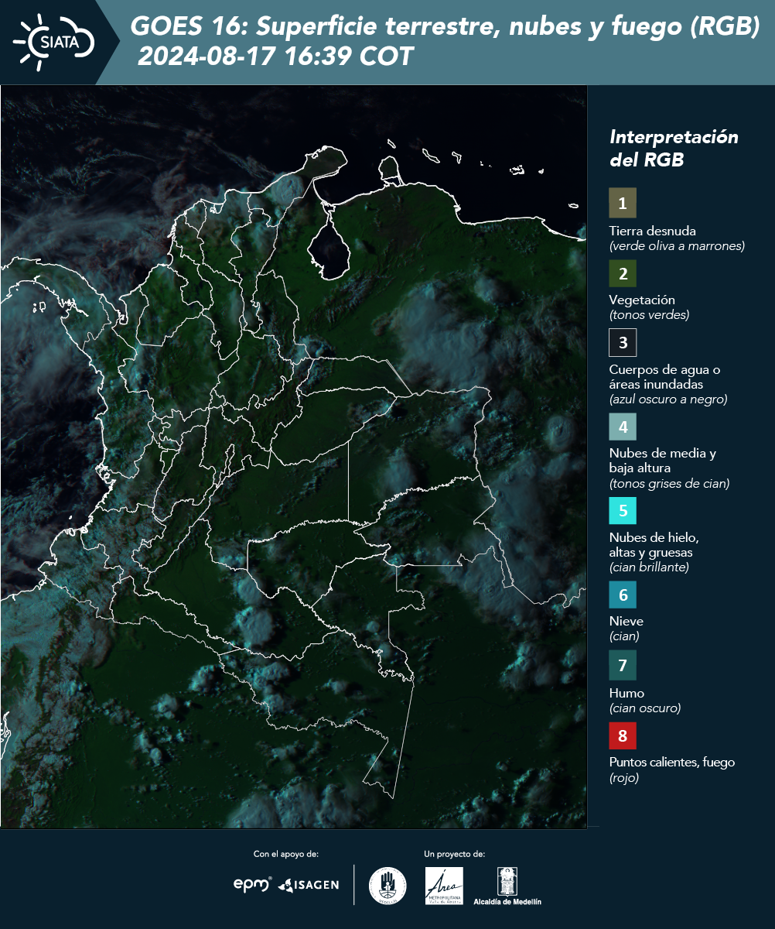Click the note '(cian)' under Nieve
775x929 pixels.
click(x=624, y=637)
